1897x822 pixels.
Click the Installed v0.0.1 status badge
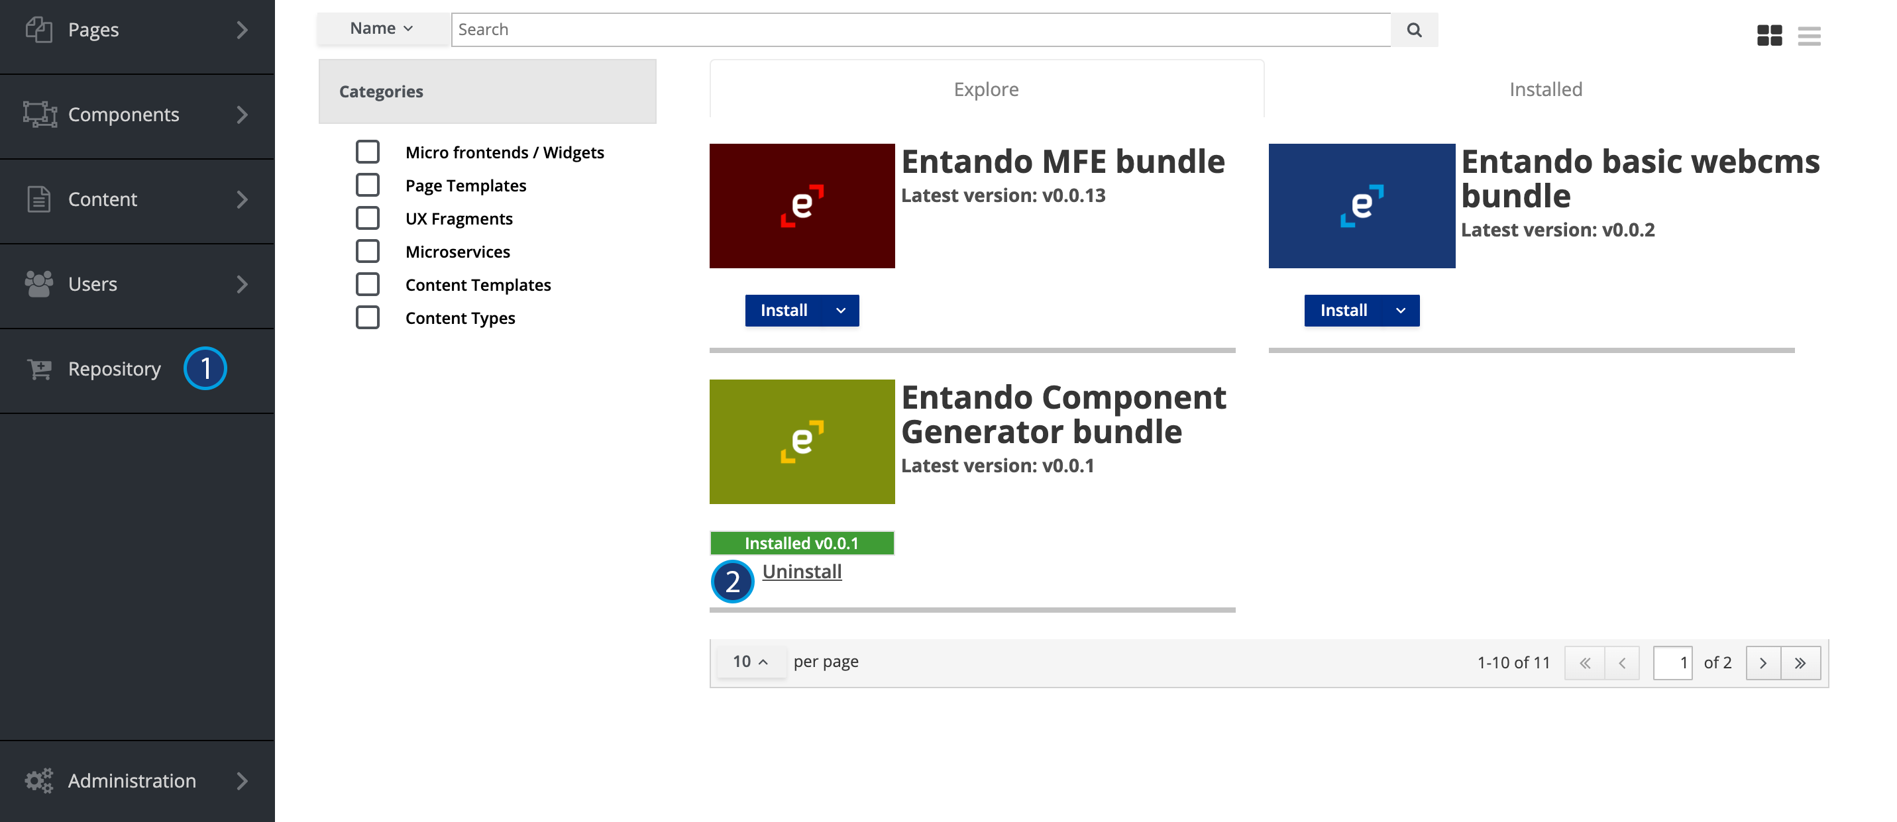[802, 543]
